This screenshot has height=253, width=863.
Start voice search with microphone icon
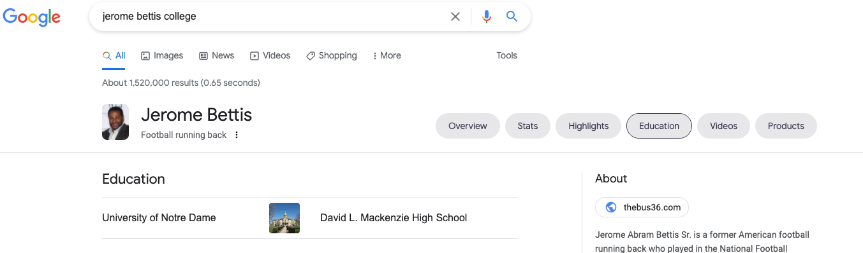(x=487, y=17)
